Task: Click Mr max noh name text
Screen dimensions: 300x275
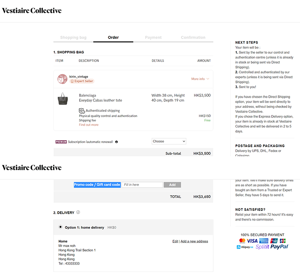Action: tap(67, 246)
